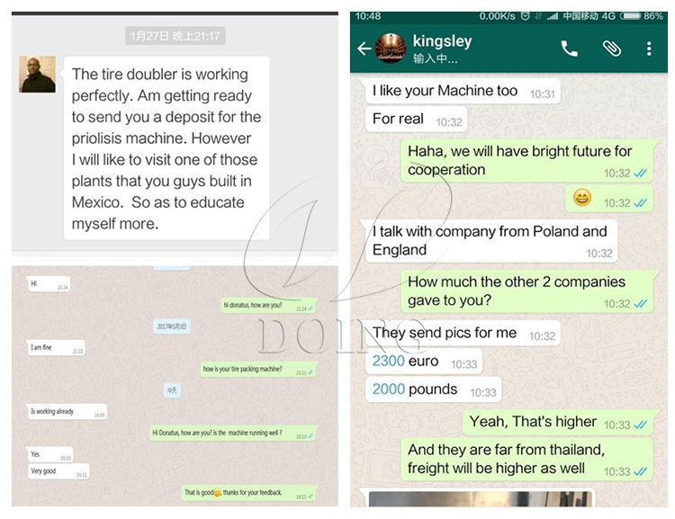This screenshot has width=675, height=519.
Task: Tap the 'Yeah, That's higher' message
Action: (557, 422)
